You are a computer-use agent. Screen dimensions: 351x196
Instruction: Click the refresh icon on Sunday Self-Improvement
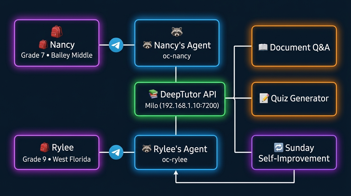(279, 147)
